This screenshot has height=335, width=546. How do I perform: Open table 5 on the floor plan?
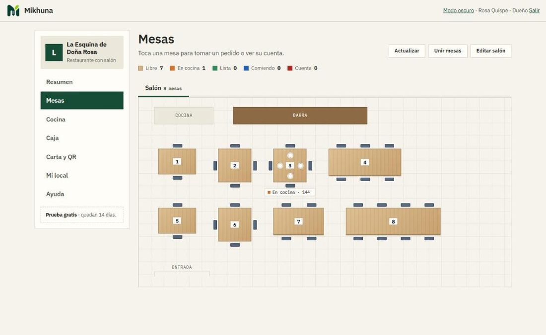pos(177,221)
